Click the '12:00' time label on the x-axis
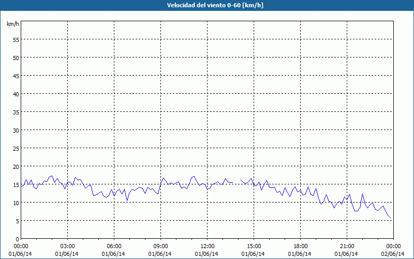The height and width of the screenshot is (259, 414). [x=208, y=247]
